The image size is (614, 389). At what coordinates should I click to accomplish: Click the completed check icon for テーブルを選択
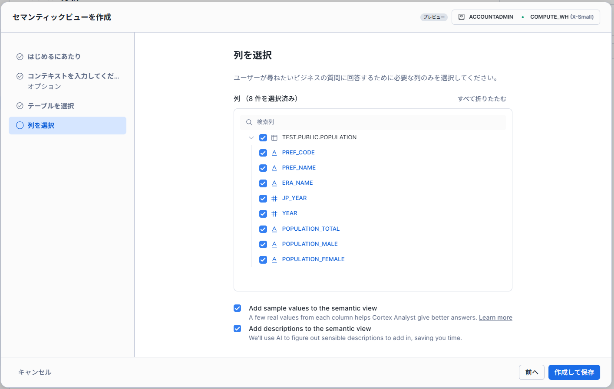(x=20, y=106)
